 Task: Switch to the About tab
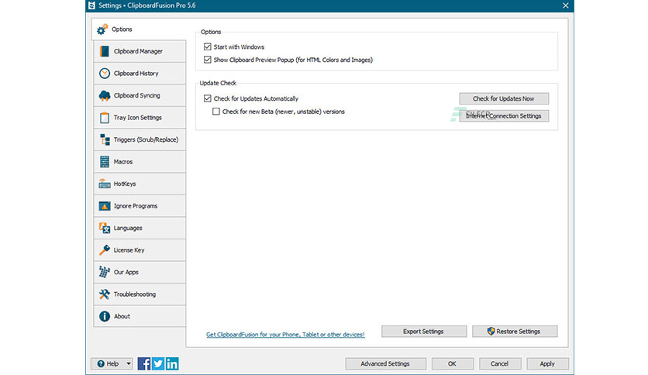(x=140, y=316)
